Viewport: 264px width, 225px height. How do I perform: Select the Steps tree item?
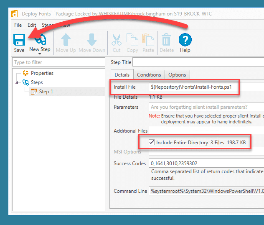point(37,82)
